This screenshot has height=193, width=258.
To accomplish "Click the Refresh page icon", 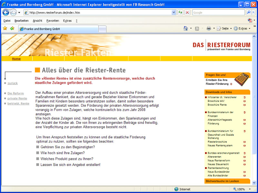I will pyautogui.click(x=180, y=13).
